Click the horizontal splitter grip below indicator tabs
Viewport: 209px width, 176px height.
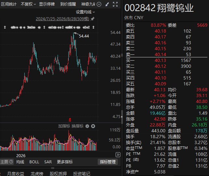[x=53, y=168]
